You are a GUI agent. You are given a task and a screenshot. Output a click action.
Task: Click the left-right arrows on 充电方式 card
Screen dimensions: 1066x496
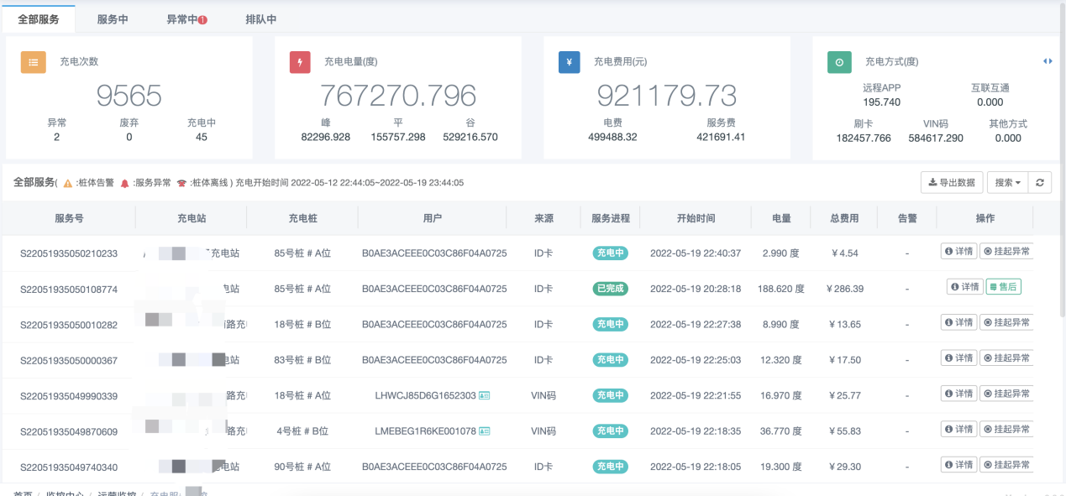(1048, 61)
